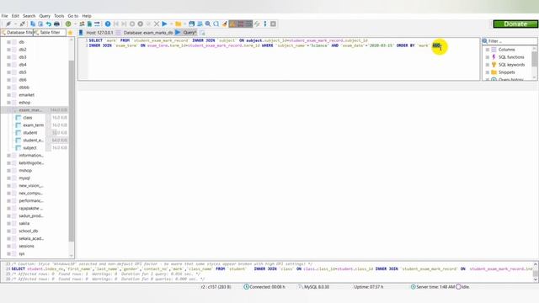Click the star favorites icon above tree
The image size is (539, 303).
[71, 33]
